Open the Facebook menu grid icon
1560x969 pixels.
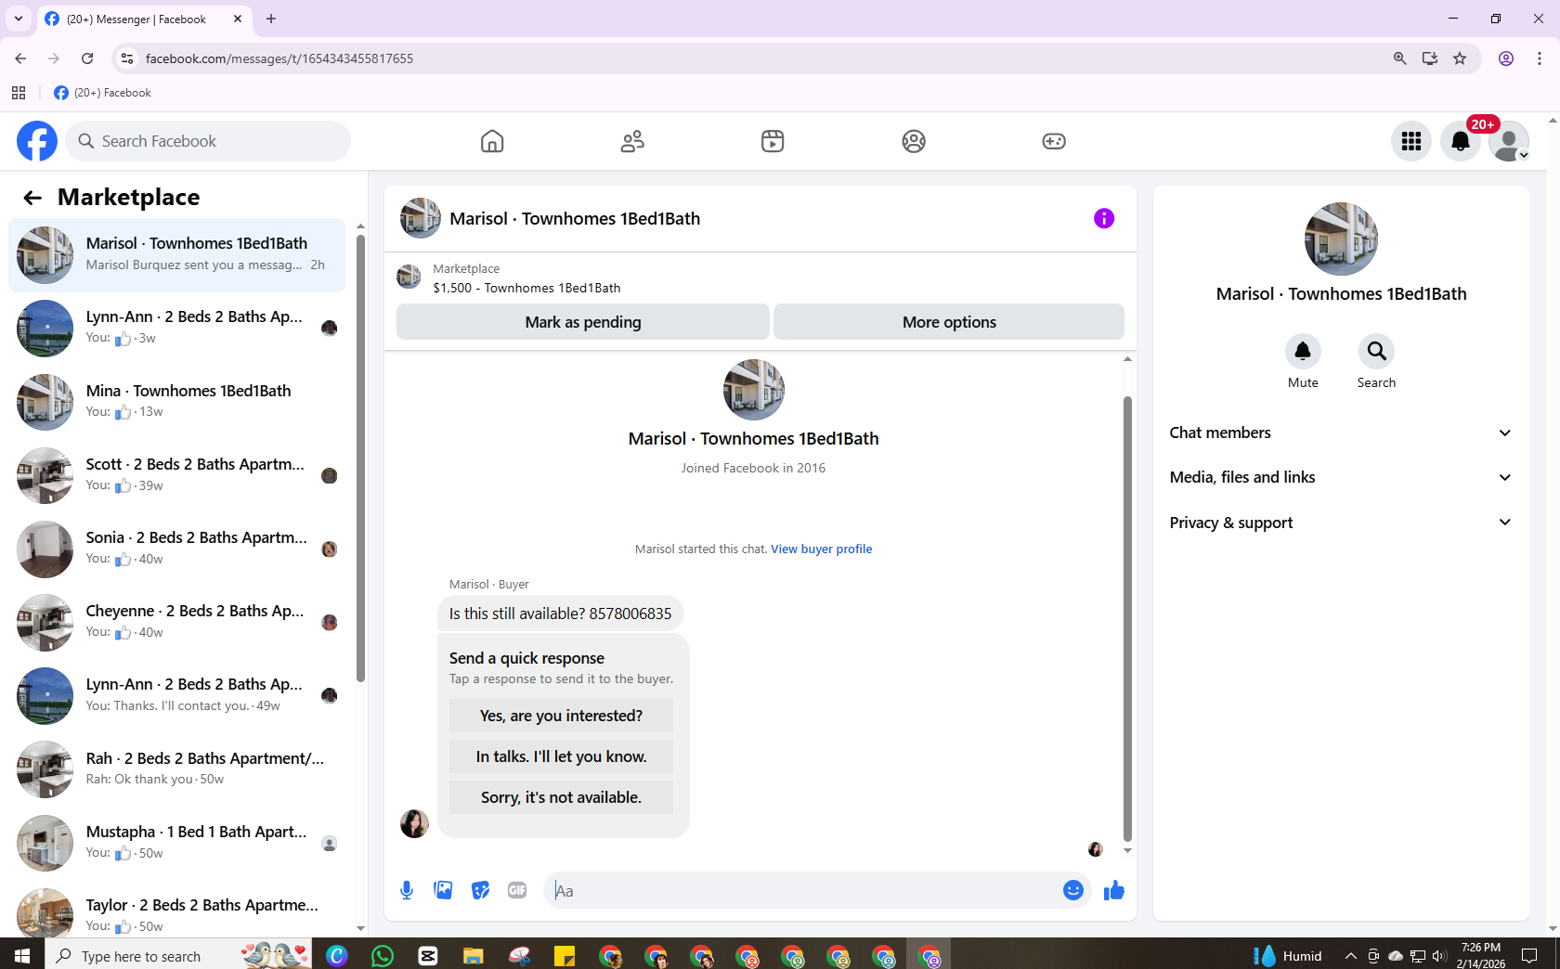(1411, 141)
